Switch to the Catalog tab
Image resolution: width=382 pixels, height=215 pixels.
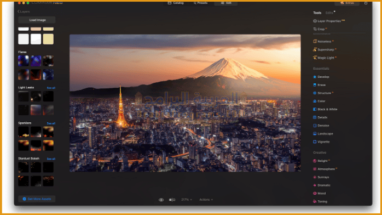point(176,3)
